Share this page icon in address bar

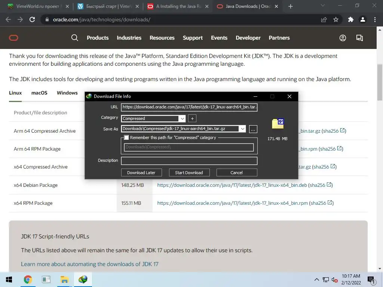tap(324, 19)
